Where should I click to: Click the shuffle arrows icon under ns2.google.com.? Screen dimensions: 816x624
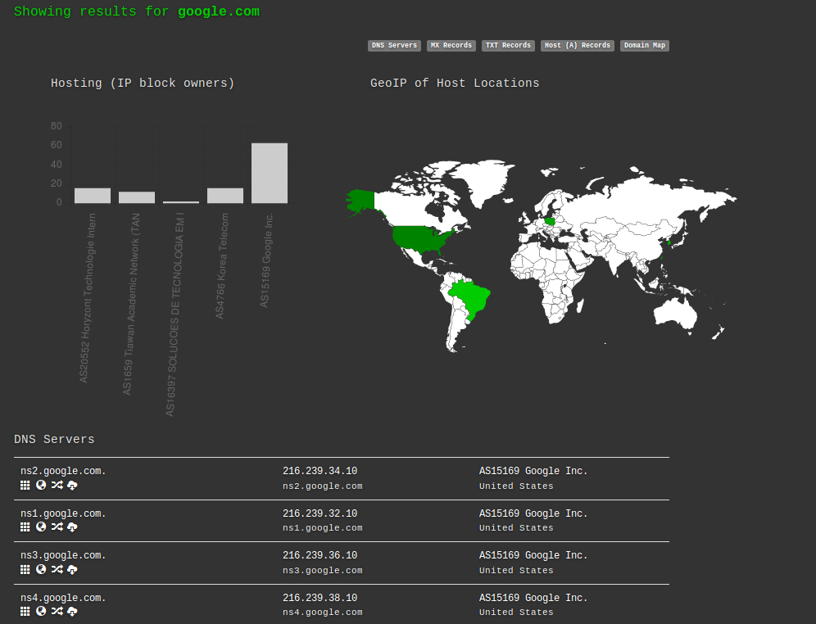point(57,485)
